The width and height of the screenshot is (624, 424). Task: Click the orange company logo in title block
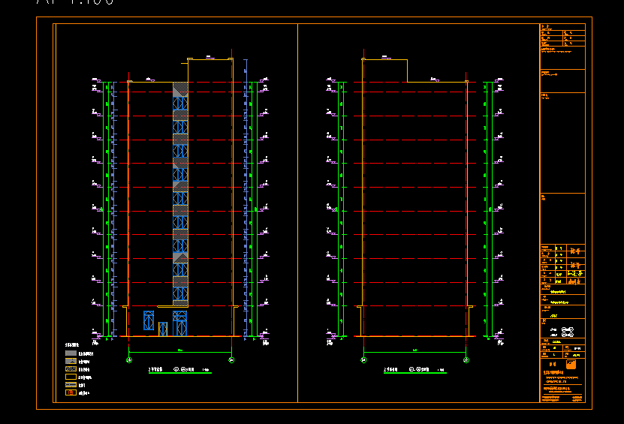[x=571, y=365]
